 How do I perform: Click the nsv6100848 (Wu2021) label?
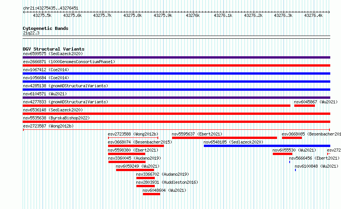pyautogui.click(x=316, y=166)
